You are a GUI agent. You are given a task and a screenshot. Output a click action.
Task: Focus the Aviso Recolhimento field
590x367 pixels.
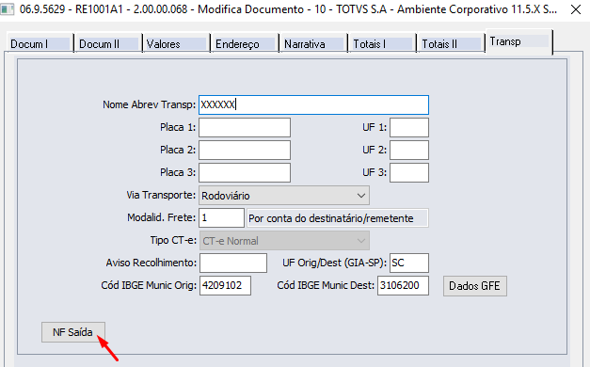click(x=233, y=263)
